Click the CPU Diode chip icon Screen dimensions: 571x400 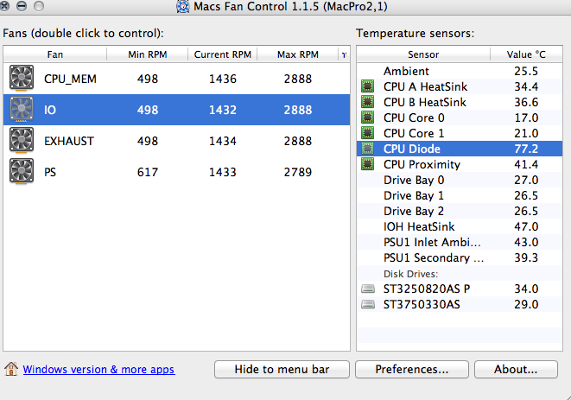point(367,149)
